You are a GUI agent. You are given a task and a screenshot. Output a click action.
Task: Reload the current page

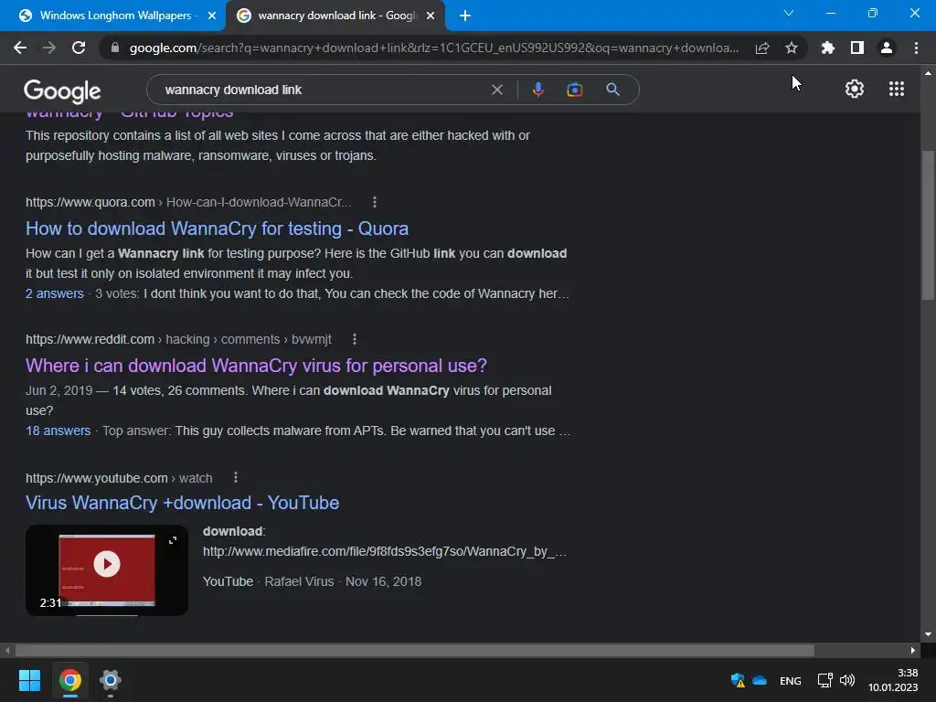(79, 48)
